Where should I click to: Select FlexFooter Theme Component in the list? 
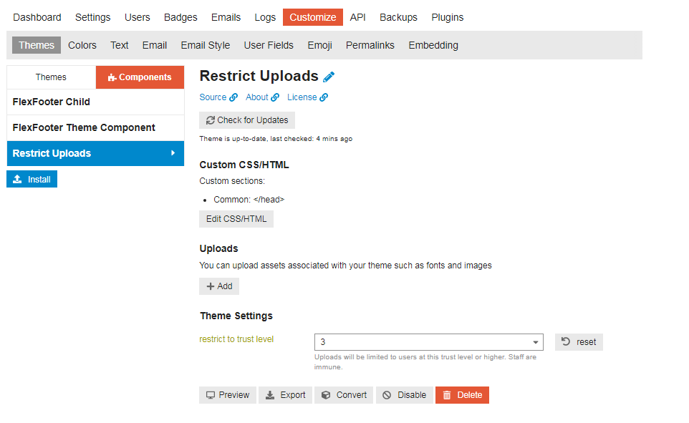(95, 128)
